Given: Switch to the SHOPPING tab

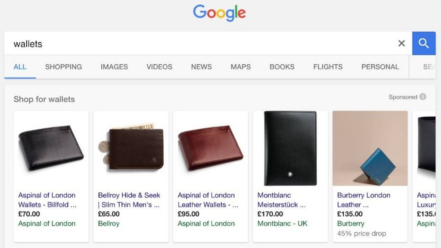Looking at the screenshot, I should click(63, 67).
